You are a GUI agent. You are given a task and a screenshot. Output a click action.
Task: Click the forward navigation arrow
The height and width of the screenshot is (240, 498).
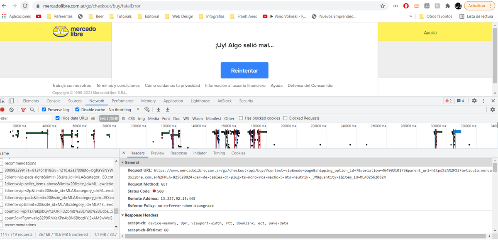pos(14,6)
